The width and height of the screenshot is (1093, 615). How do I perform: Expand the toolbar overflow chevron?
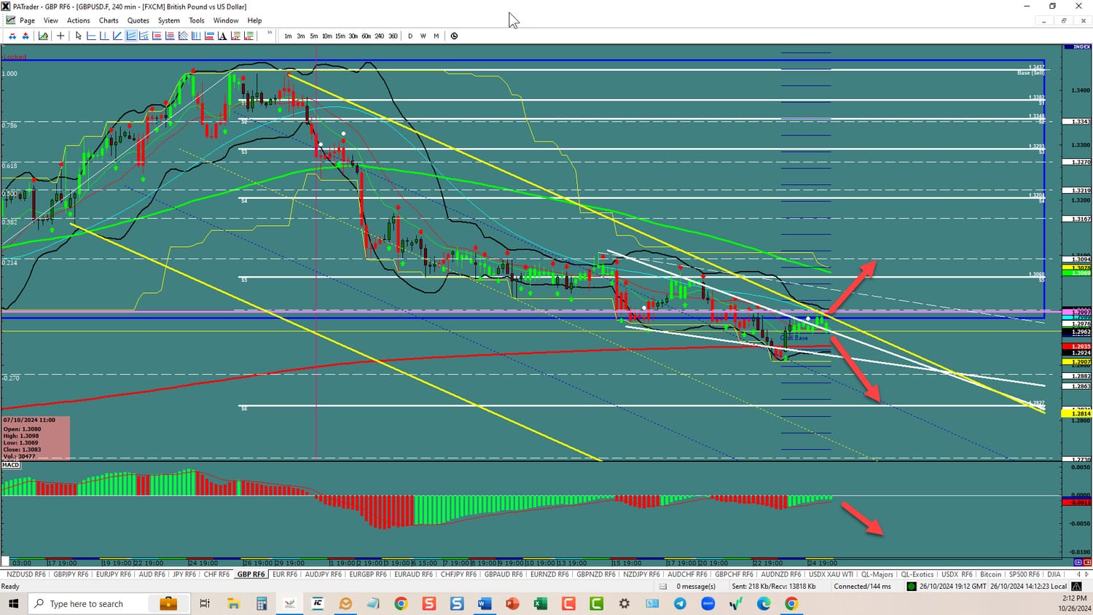(270, 33)
